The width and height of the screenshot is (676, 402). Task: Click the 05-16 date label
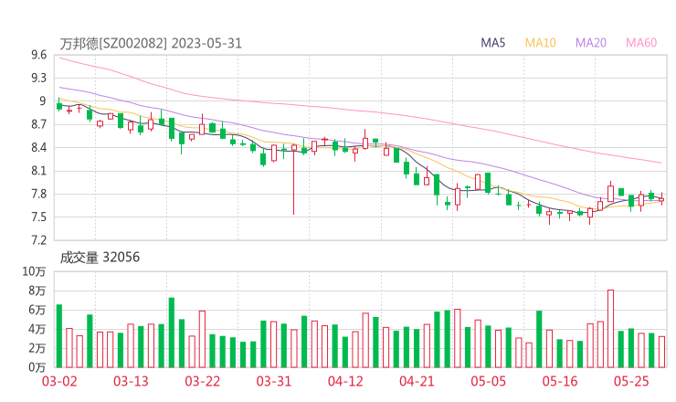click(x=560, y=382)
